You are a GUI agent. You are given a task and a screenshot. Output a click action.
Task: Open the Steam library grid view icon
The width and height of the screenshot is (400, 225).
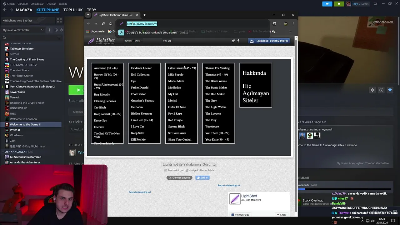click(x=59, y=20)
